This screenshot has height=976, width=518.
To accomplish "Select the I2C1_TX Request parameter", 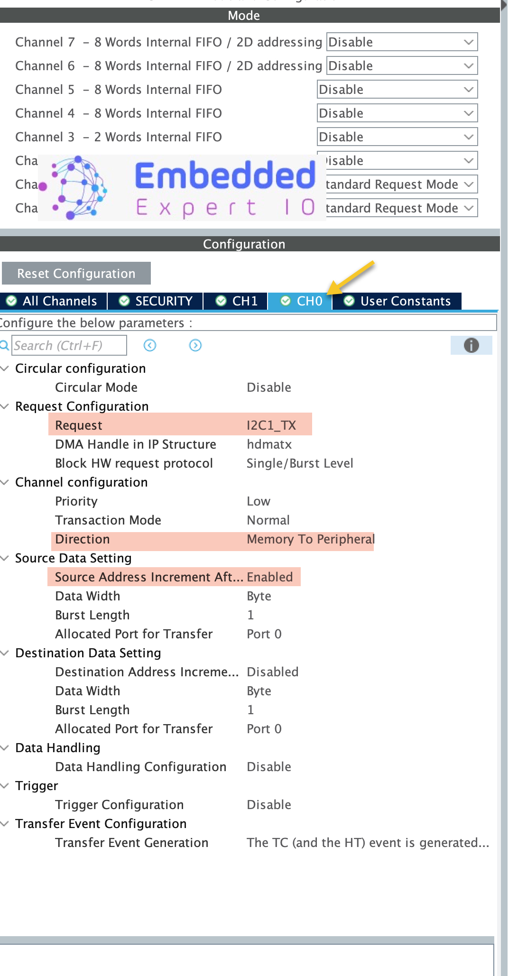I will [271, 425].
